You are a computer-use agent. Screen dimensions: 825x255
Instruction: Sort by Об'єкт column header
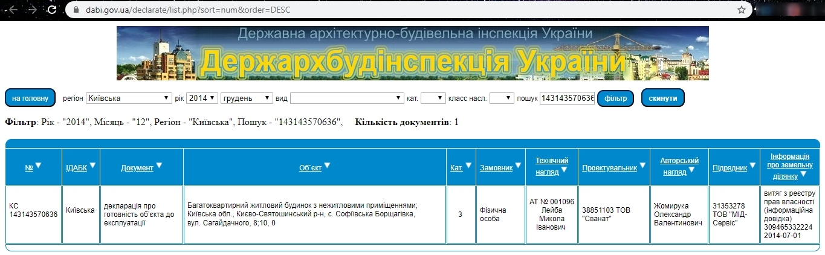pyautogui.click(x=310, y=167)
